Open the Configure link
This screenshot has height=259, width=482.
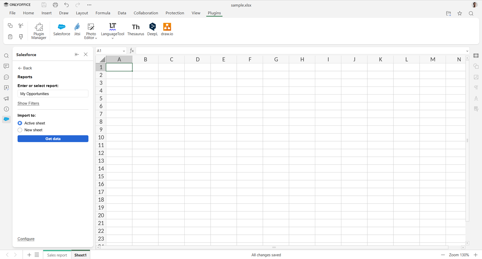click(x=26, y=239)
